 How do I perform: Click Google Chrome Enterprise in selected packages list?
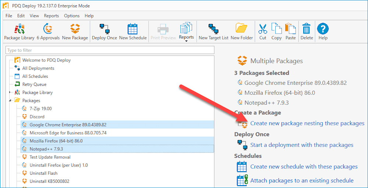296,83
